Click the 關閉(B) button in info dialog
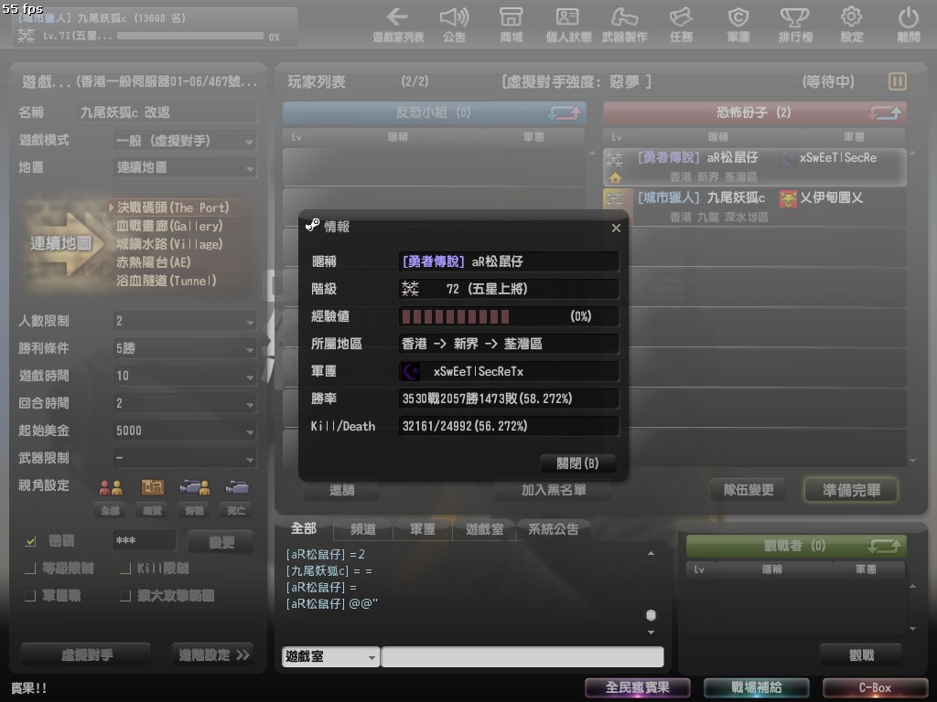 pos(577,463)
